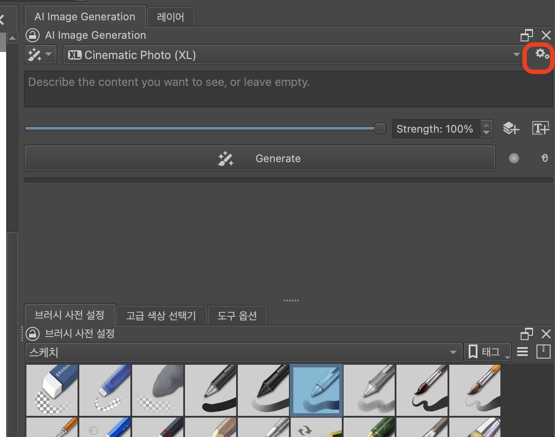Click into the prompt description text field
Image resolution: width=555 pixels, height=437 pixels.
pos(288,89)
